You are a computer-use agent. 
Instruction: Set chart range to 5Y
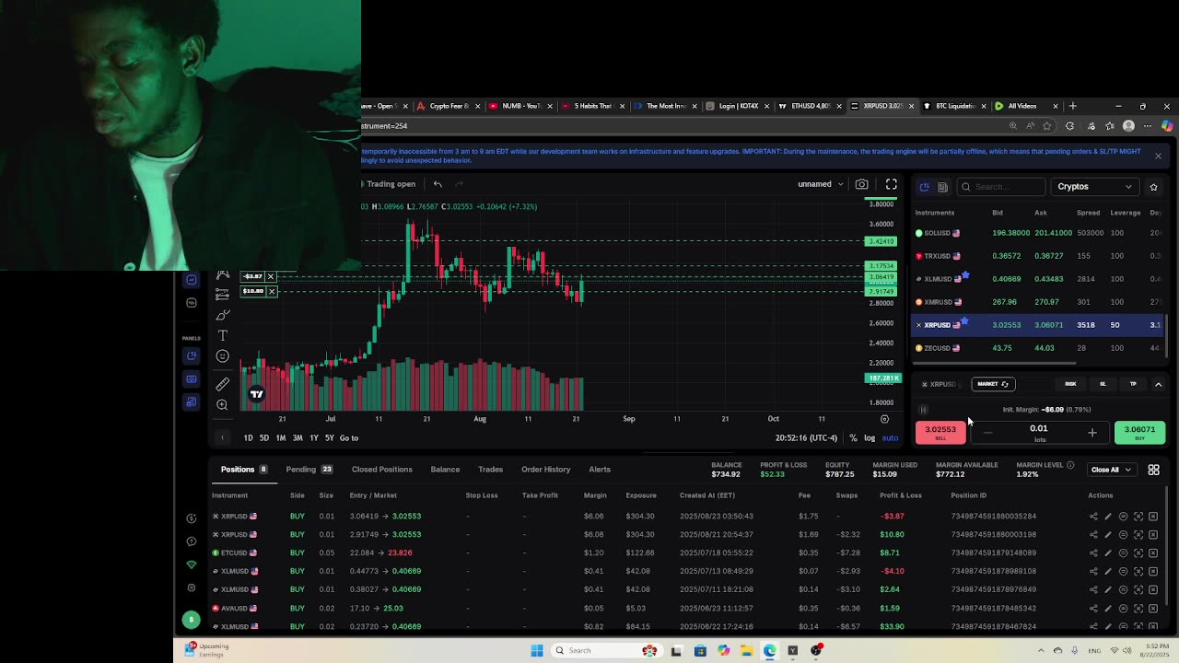329,438
